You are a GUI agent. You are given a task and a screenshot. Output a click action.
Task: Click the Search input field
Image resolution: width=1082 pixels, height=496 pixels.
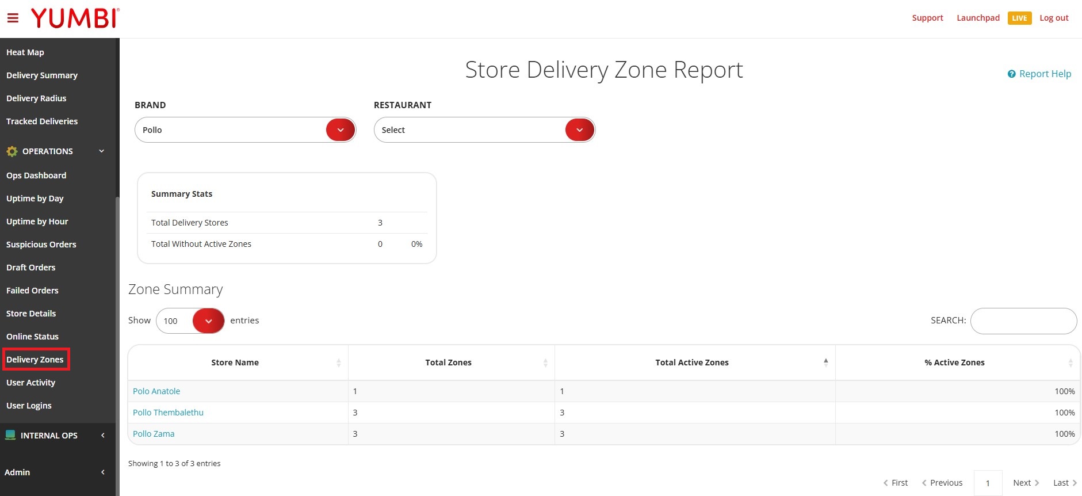[1023, 321]
